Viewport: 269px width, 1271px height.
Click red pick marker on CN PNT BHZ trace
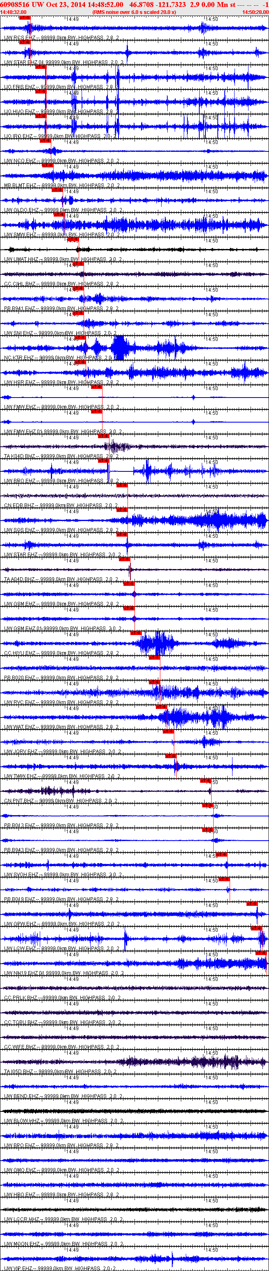pyautogui.click(x=206, y=781)
